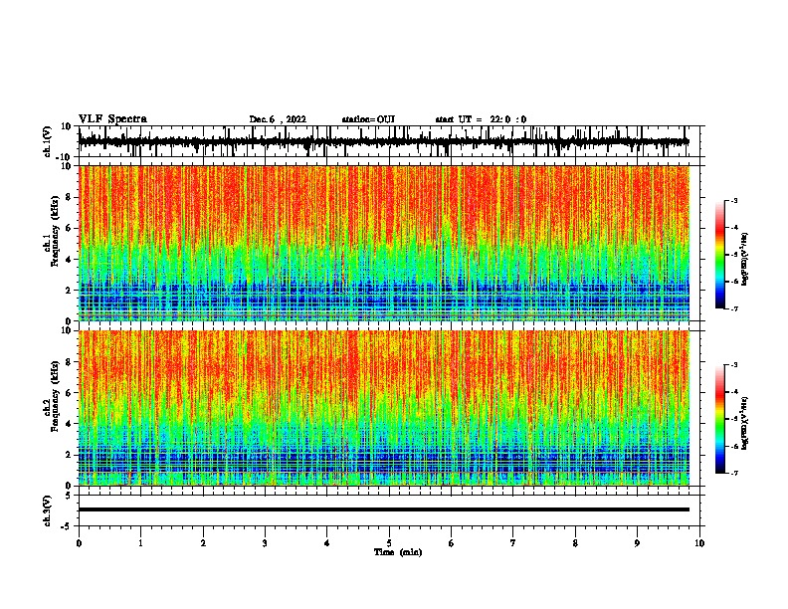The height and width of the screenshot is (609, 788).
Task: Click the ch.1 voltage waveform trace
Action: point(384,141)
